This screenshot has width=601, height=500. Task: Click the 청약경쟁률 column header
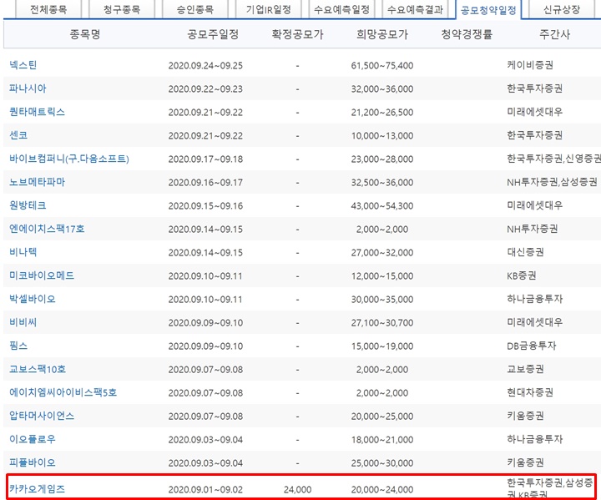467,34
